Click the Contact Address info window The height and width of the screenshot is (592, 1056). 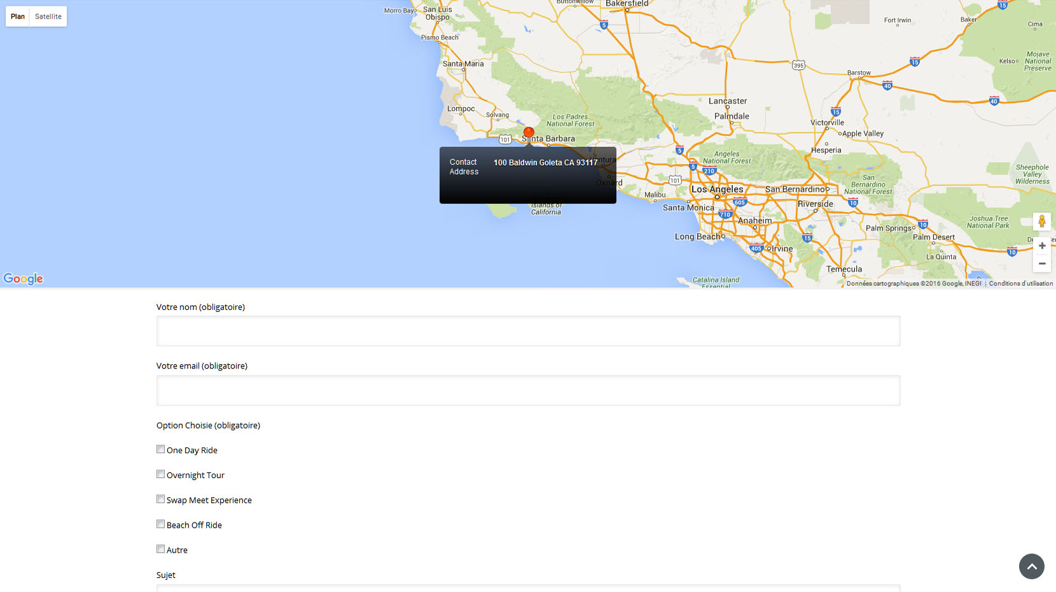tap(527, 176)
